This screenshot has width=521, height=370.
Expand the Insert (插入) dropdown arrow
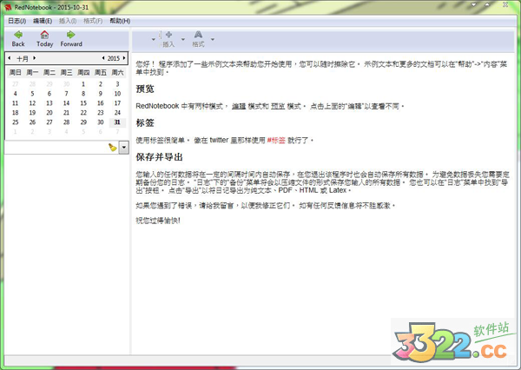(x=182, y=40)
